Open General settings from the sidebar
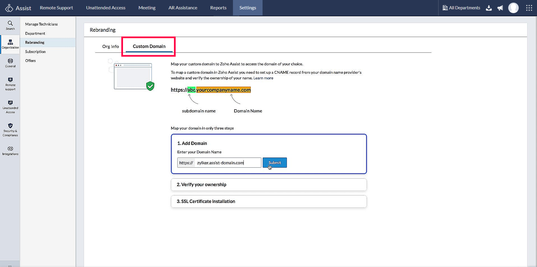Viewport: 537px width, 267px height. 10,63
